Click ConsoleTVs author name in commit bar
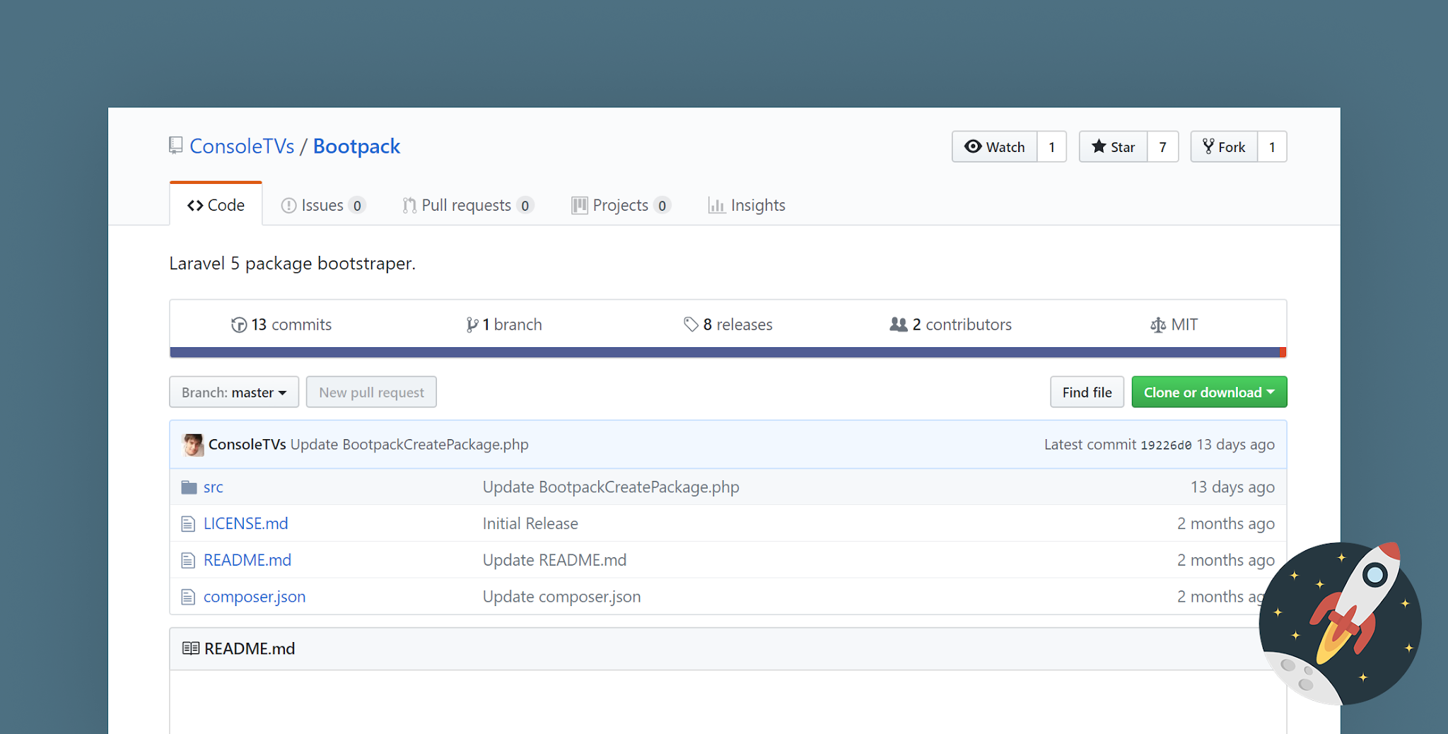The height and width of the screenshot is (734, 1448). point(247,445)
